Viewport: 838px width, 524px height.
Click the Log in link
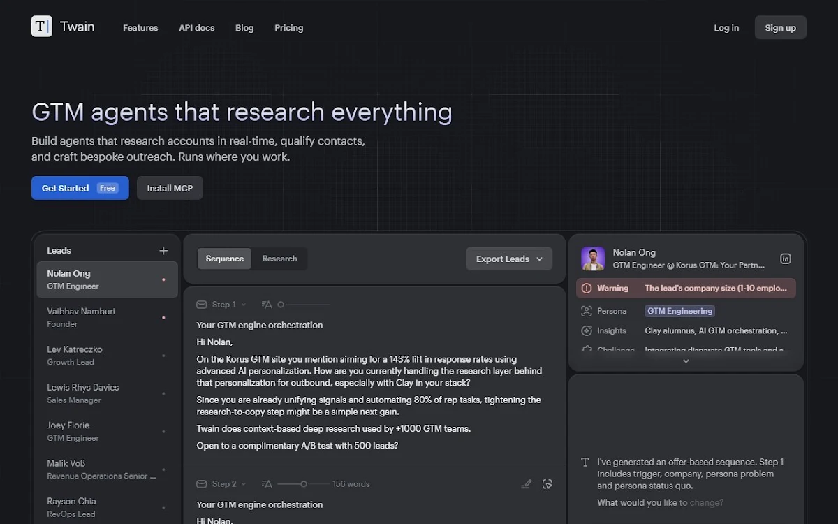coord(726,28)
